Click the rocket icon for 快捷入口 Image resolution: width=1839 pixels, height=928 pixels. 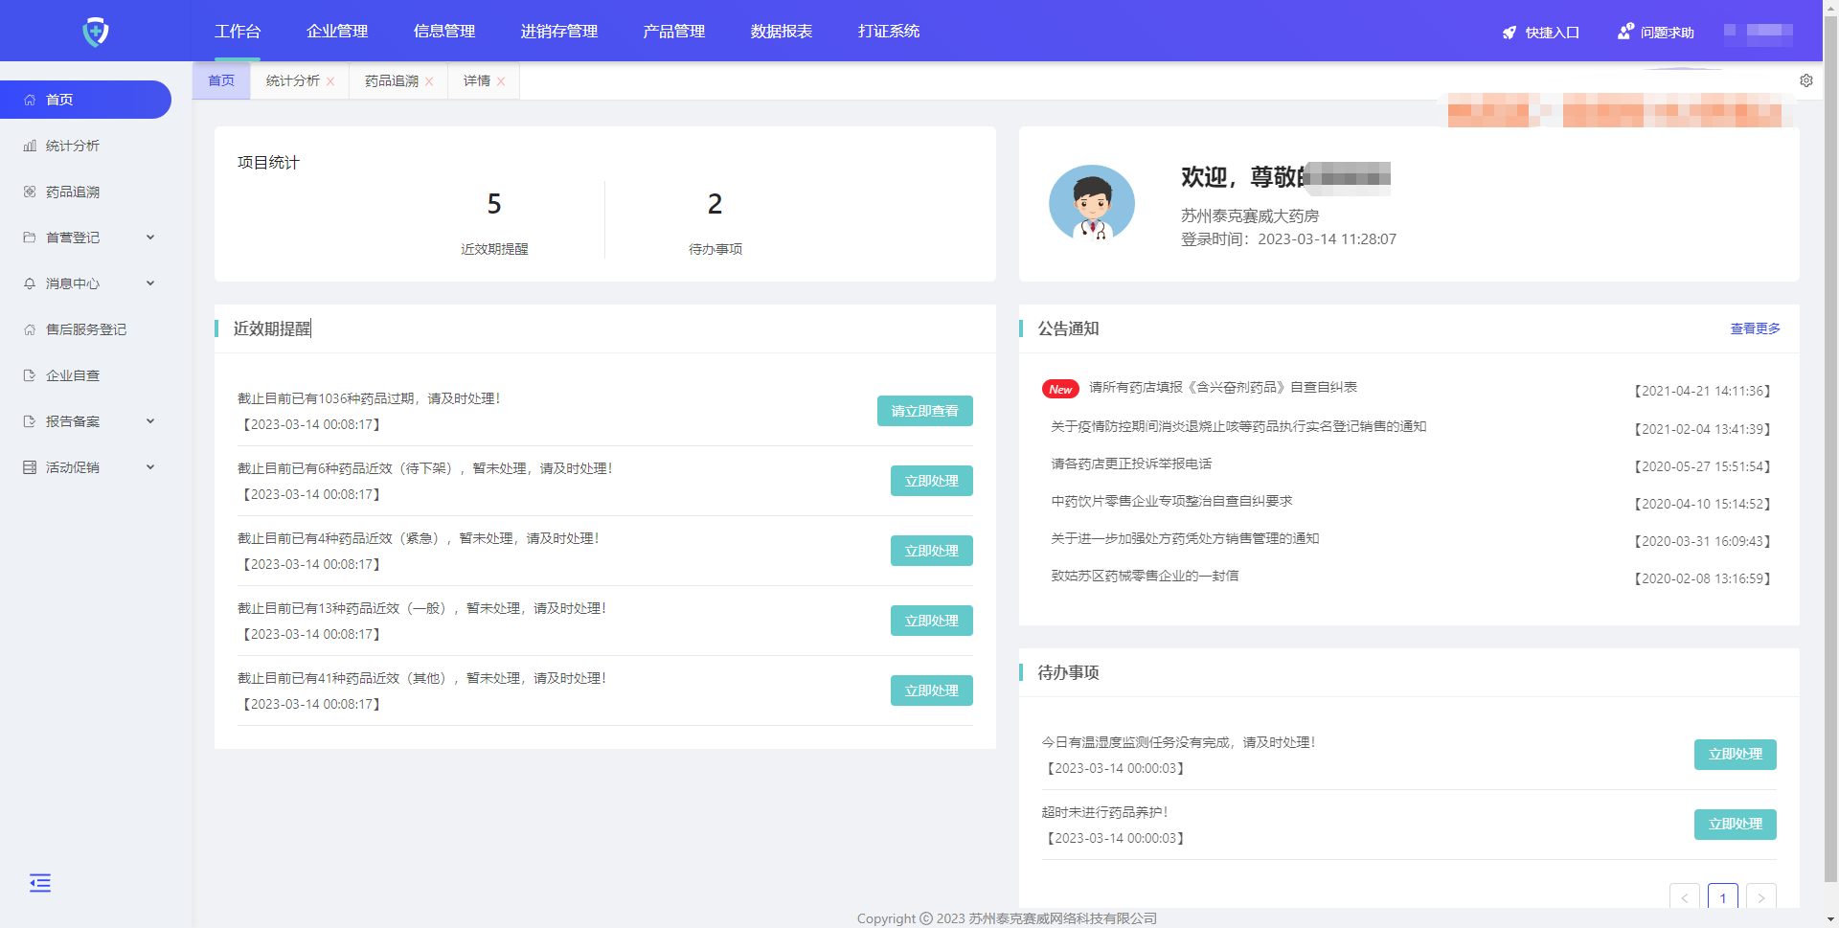click(x=1510, y=33)
